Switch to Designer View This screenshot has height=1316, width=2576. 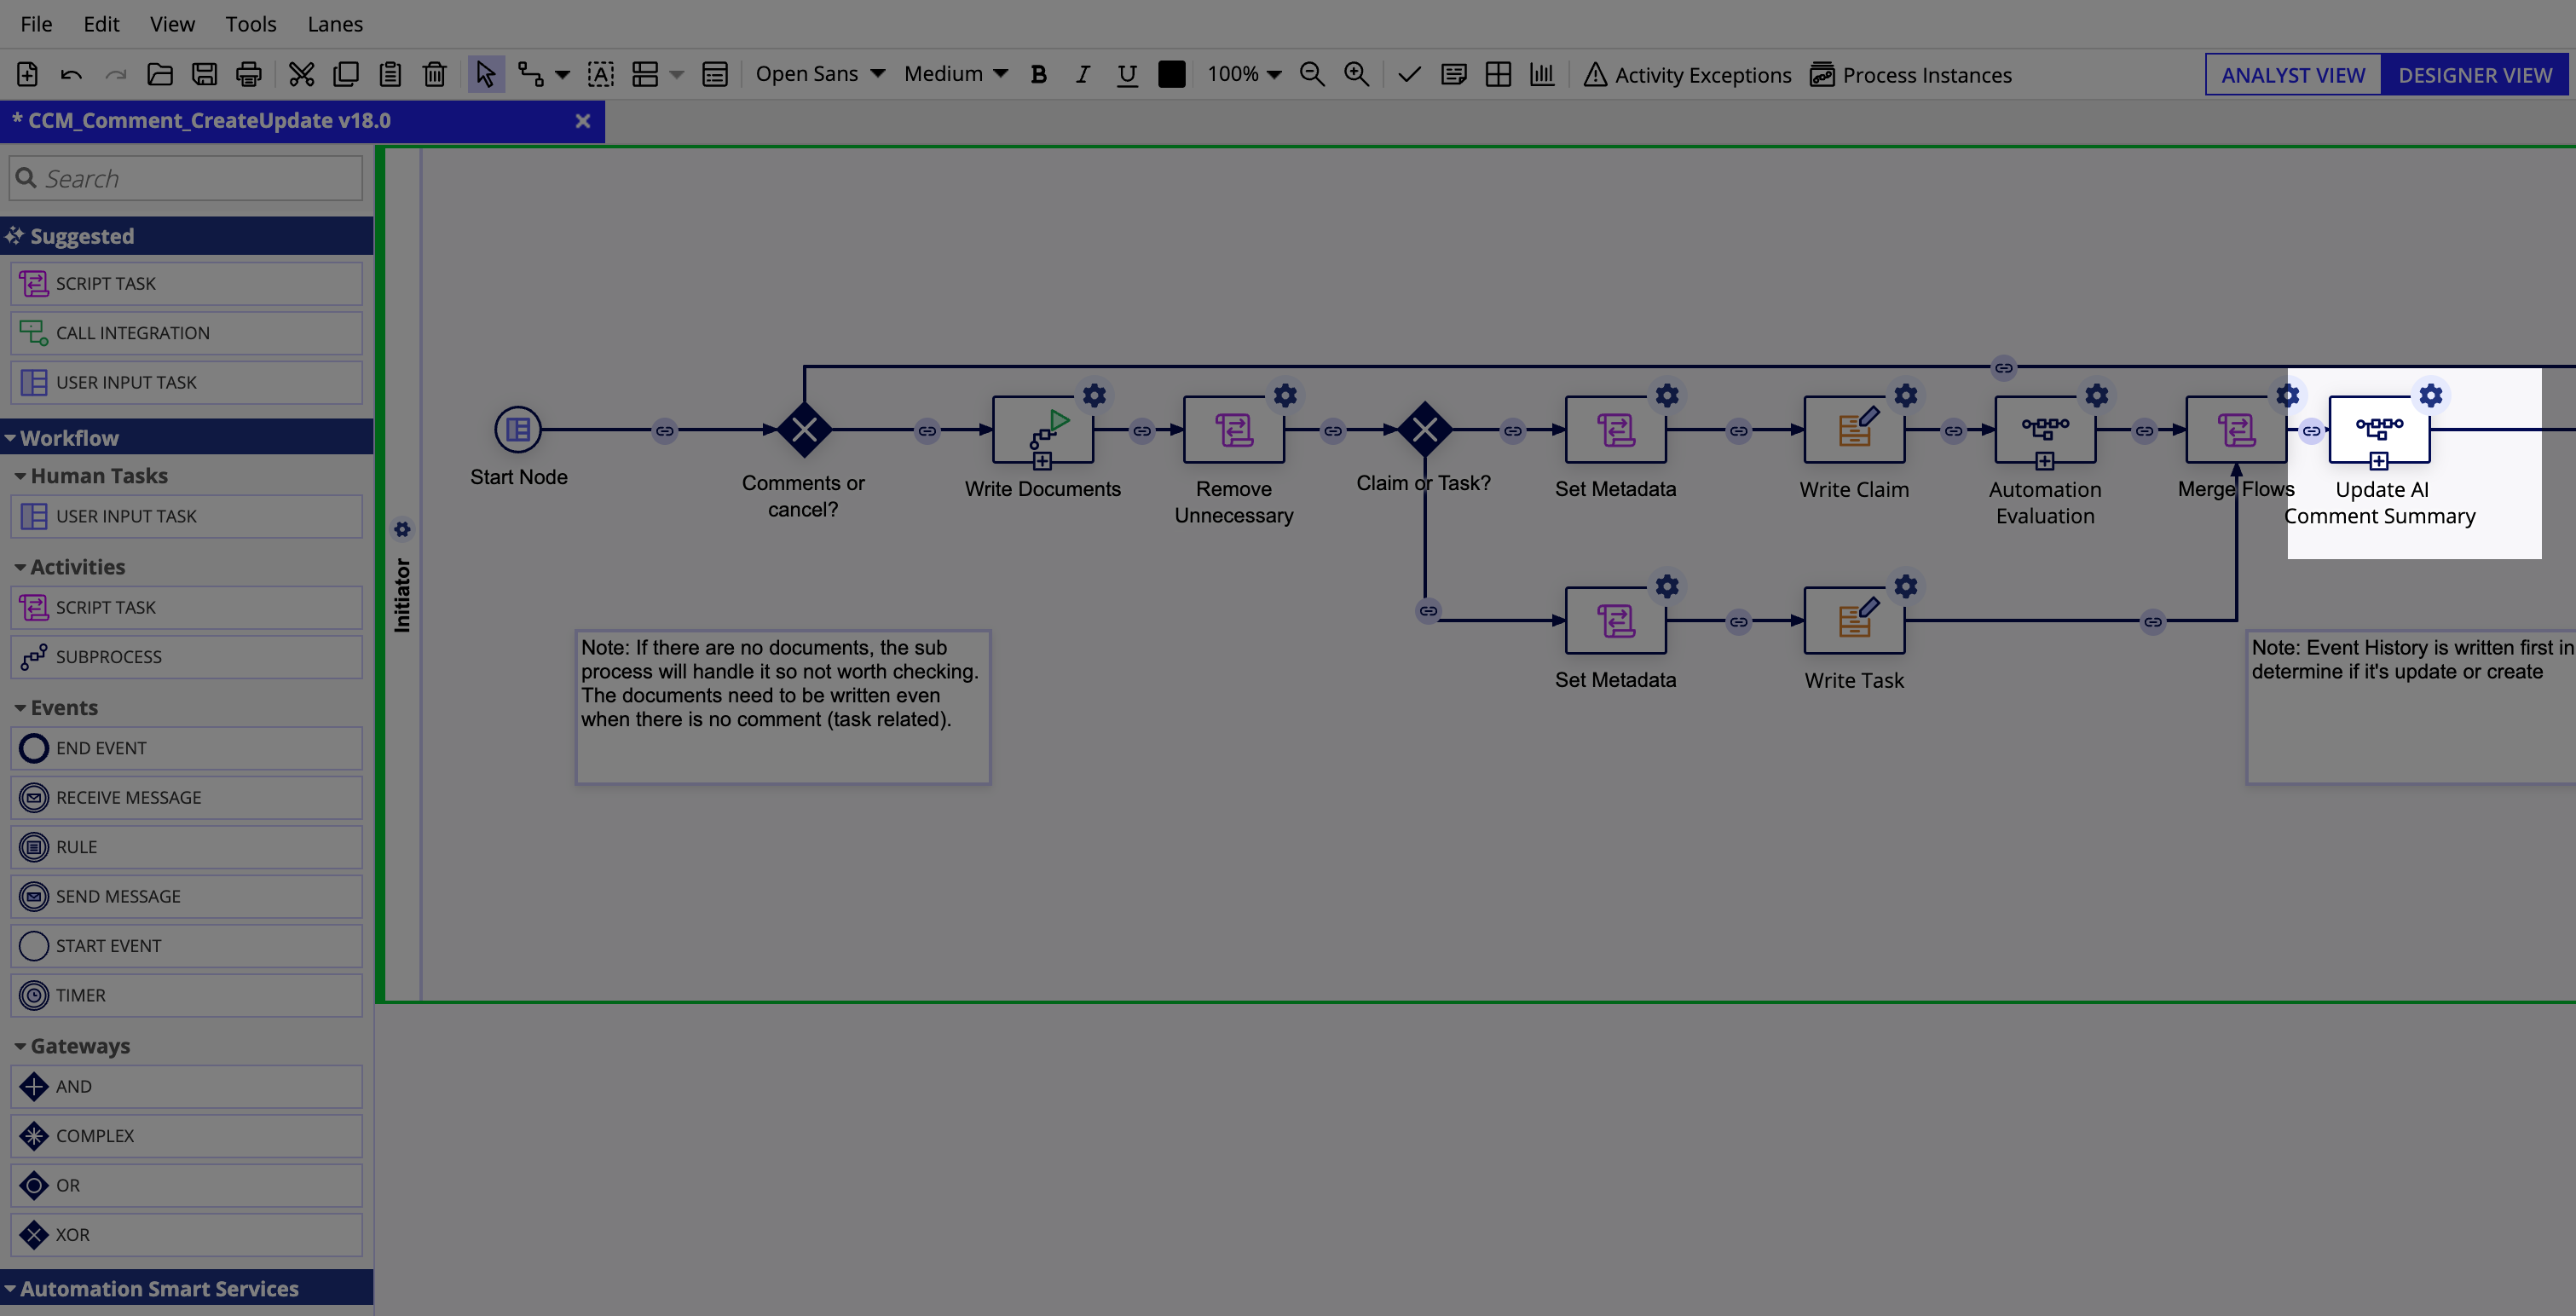[2474, 75]
